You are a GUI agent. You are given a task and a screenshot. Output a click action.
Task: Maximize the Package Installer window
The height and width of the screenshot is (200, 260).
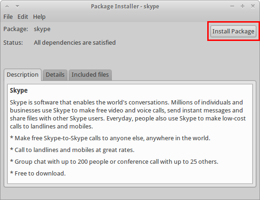pos(243,6)
